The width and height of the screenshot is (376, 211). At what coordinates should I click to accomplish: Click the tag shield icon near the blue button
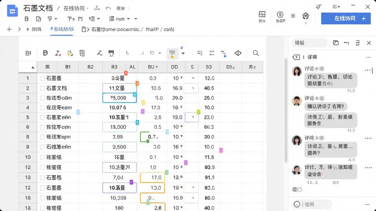[305, 16]
